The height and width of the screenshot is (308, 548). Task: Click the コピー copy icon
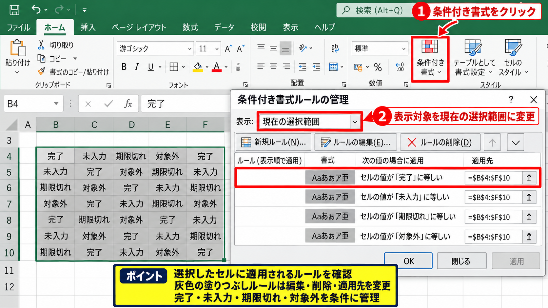41,58
